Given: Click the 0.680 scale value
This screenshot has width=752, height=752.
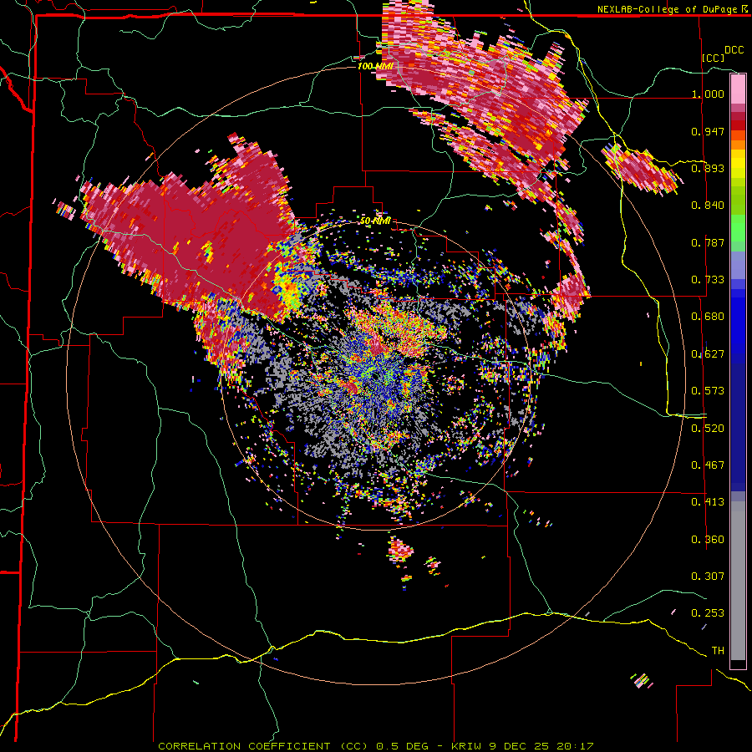Looking at the screenshot, I should pyautogui.click(x=708, y=316).
